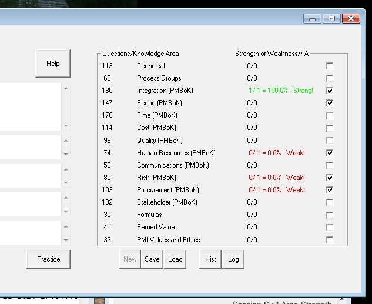Check the Stakeholder (PMBoK) checkbox
The height and width of the screenshot is (304, 372).
[x=330, y=202]
